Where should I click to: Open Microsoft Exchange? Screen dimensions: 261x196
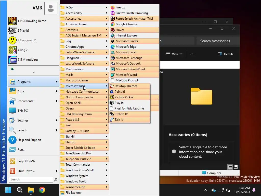tap(134, 58)
